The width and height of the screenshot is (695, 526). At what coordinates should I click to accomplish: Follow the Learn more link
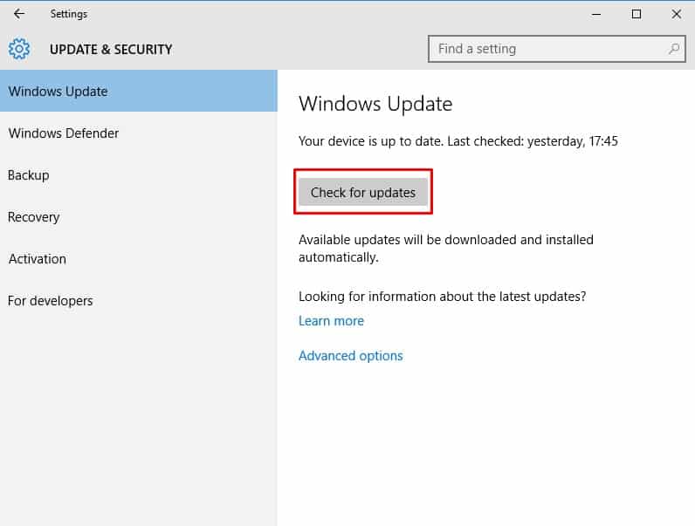(x=331, y=321)
